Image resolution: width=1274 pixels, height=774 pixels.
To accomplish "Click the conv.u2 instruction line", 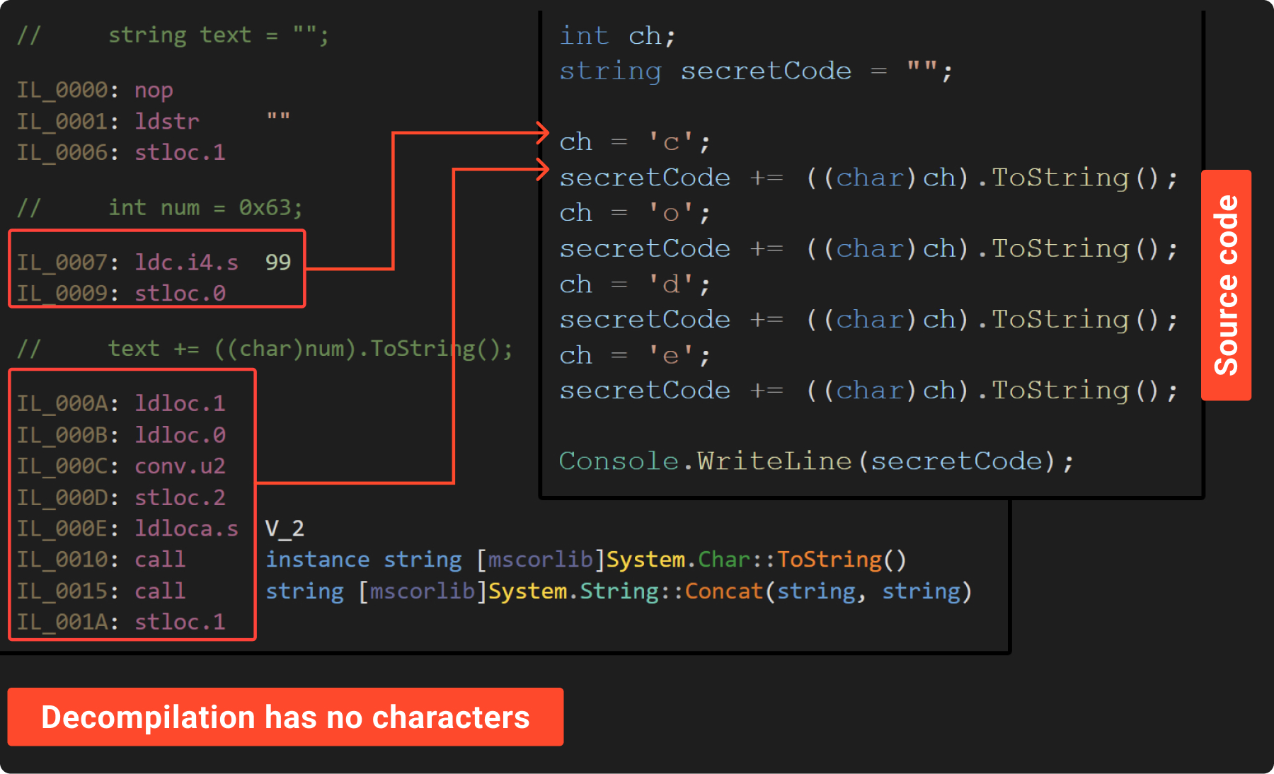I will [121, 466].
